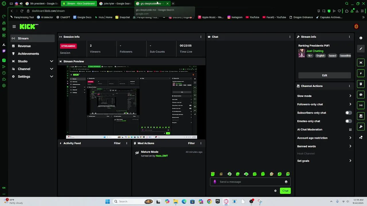Toggle the lightning bolt activity widget icon
Image resolution: width=367 pixels, height=206 pixels.
[361, 73]
